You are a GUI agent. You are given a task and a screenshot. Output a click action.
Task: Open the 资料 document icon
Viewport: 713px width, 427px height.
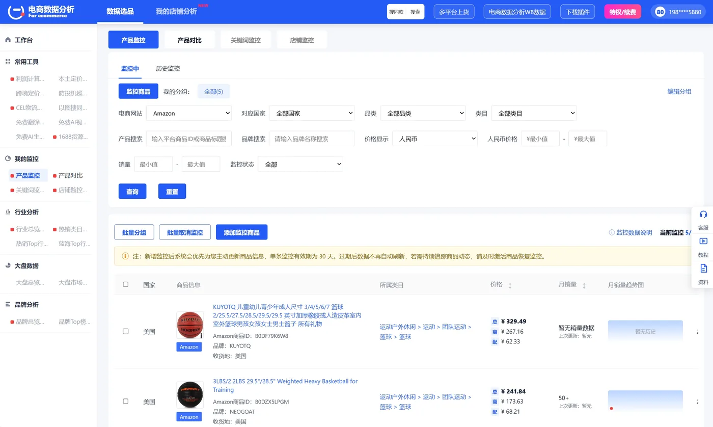coord(703,269)
